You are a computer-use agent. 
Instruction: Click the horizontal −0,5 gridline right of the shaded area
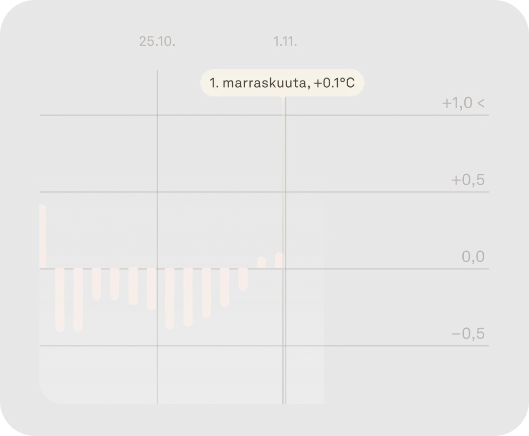[x=406, y=346]
